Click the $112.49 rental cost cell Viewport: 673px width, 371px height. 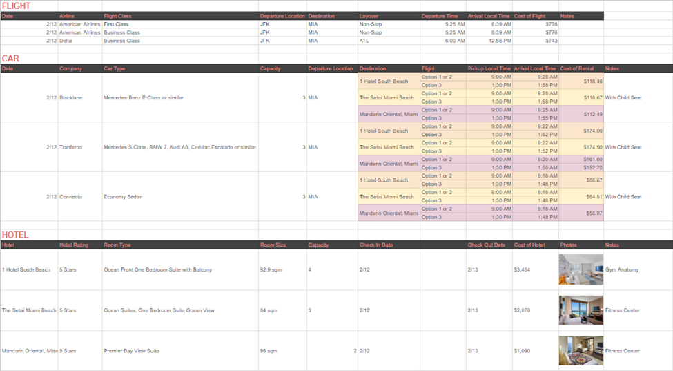click(x=581, y=114)
